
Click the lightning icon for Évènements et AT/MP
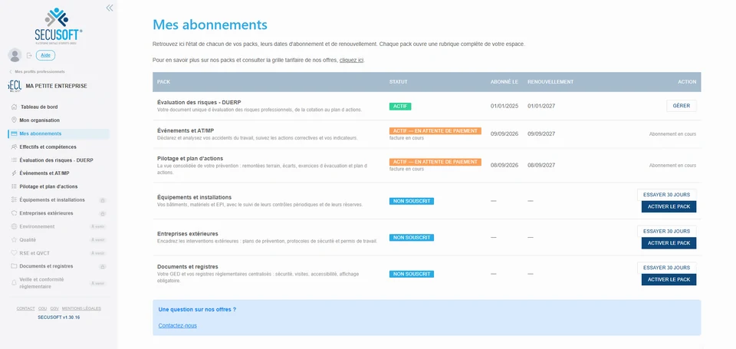click(x=14, y=173)
